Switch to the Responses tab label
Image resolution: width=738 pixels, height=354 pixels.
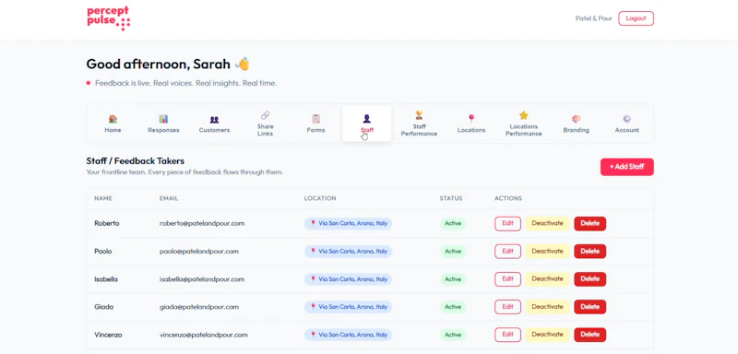tap(163, 130)
